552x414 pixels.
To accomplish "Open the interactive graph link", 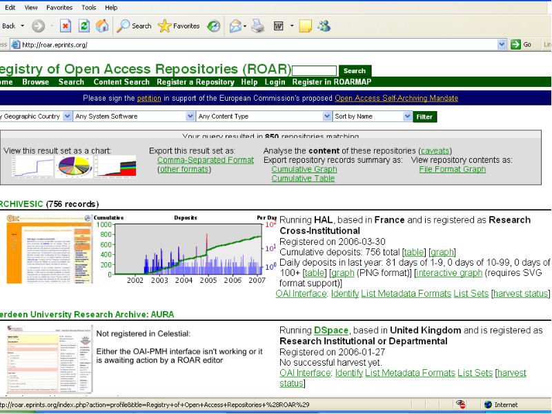I will (449, 273).
